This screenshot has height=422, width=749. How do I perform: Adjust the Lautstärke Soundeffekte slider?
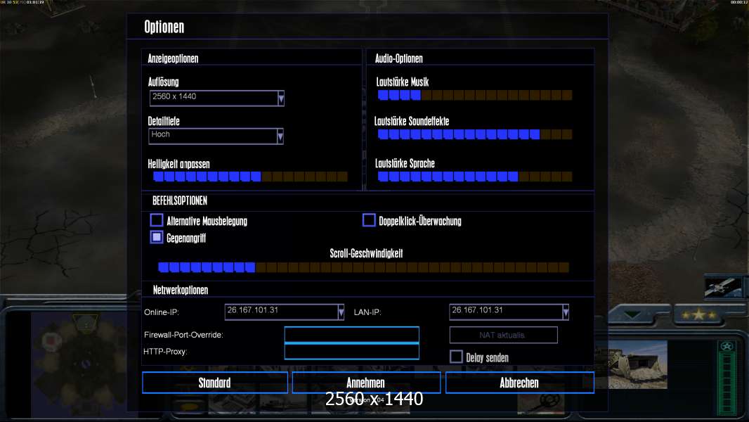(475, 134)
